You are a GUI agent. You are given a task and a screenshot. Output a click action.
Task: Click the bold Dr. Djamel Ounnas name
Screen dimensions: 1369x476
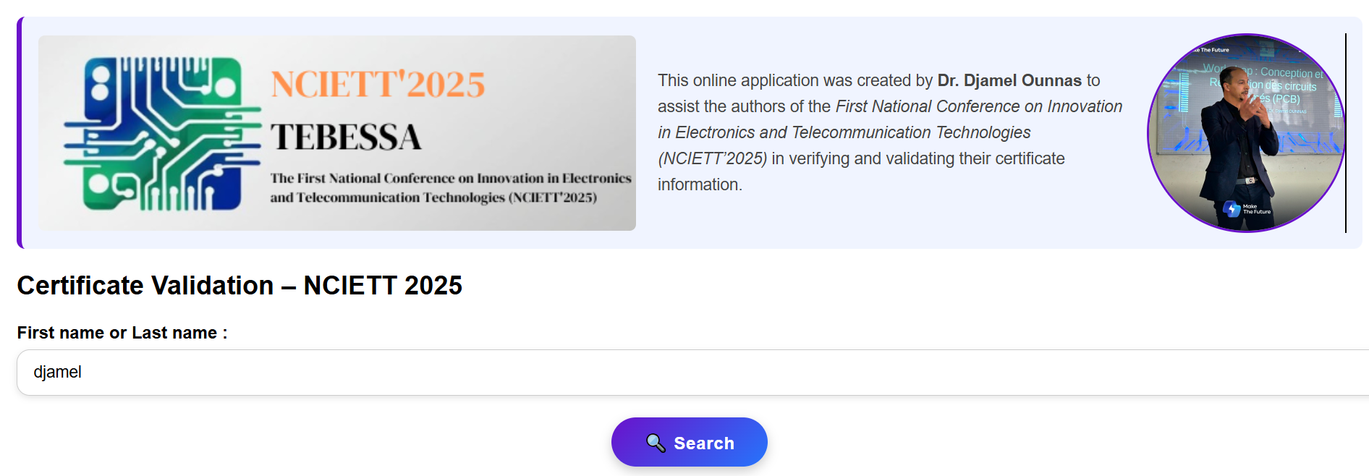[x=1009, y=80]
